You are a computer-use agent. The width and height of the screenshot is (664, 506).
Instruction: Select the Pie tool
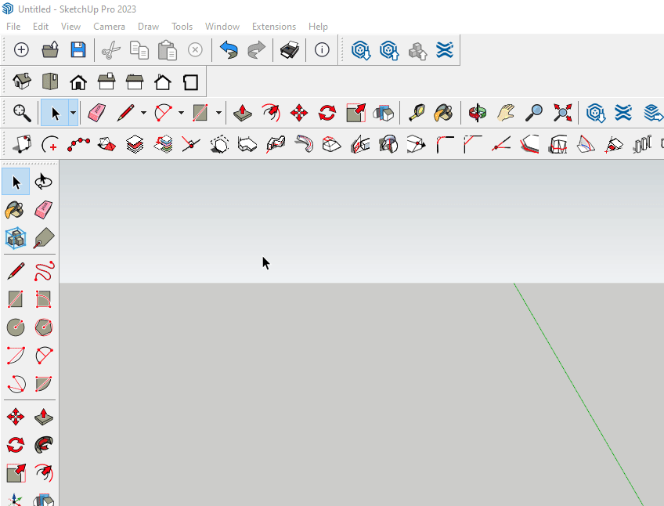(43, 384)
